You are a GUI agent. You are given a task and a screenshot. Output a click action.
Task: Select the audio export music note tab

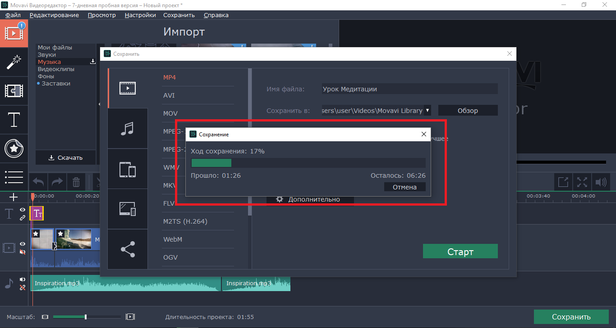click(128, 129)
